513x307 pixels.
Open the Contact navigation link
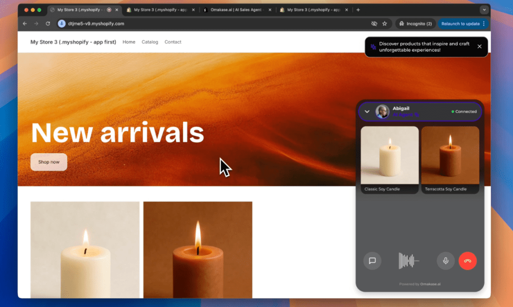coord(173,42)
